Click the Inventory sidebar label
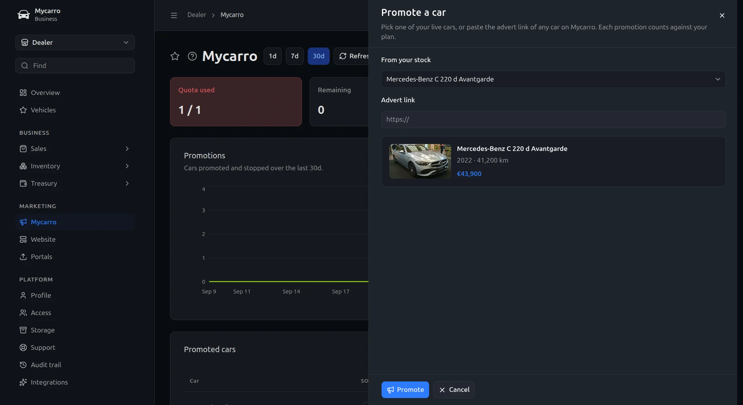743x405 pixels. click(x=45, y=166)
